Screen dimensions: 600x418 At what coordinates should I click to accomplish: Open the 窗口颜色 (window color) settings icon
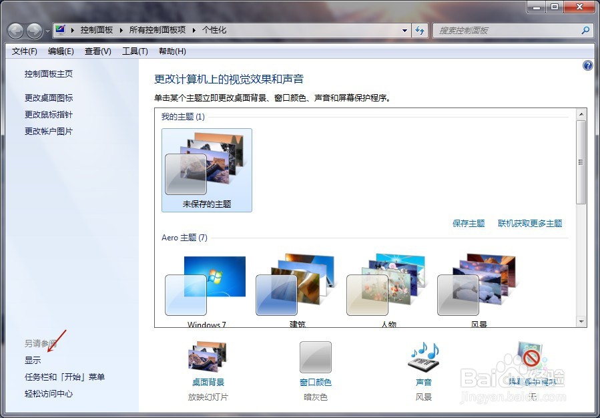tap(315, 357)
